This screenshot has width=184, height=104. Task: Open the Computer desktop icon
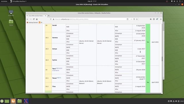(11, 13)
